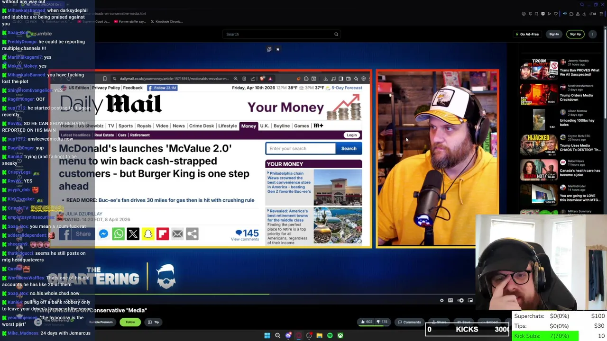
Task: Open Xbox app from the taskbar
Action: [340, 336]
